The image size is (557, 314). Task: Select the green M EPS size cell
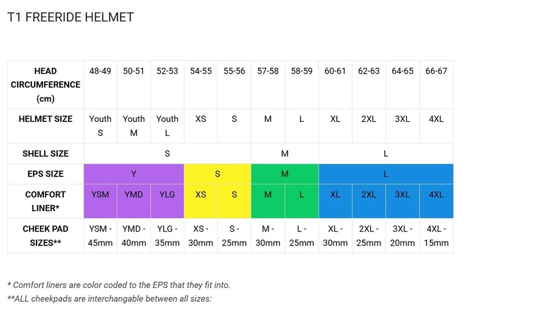click(x=284, y=174)
